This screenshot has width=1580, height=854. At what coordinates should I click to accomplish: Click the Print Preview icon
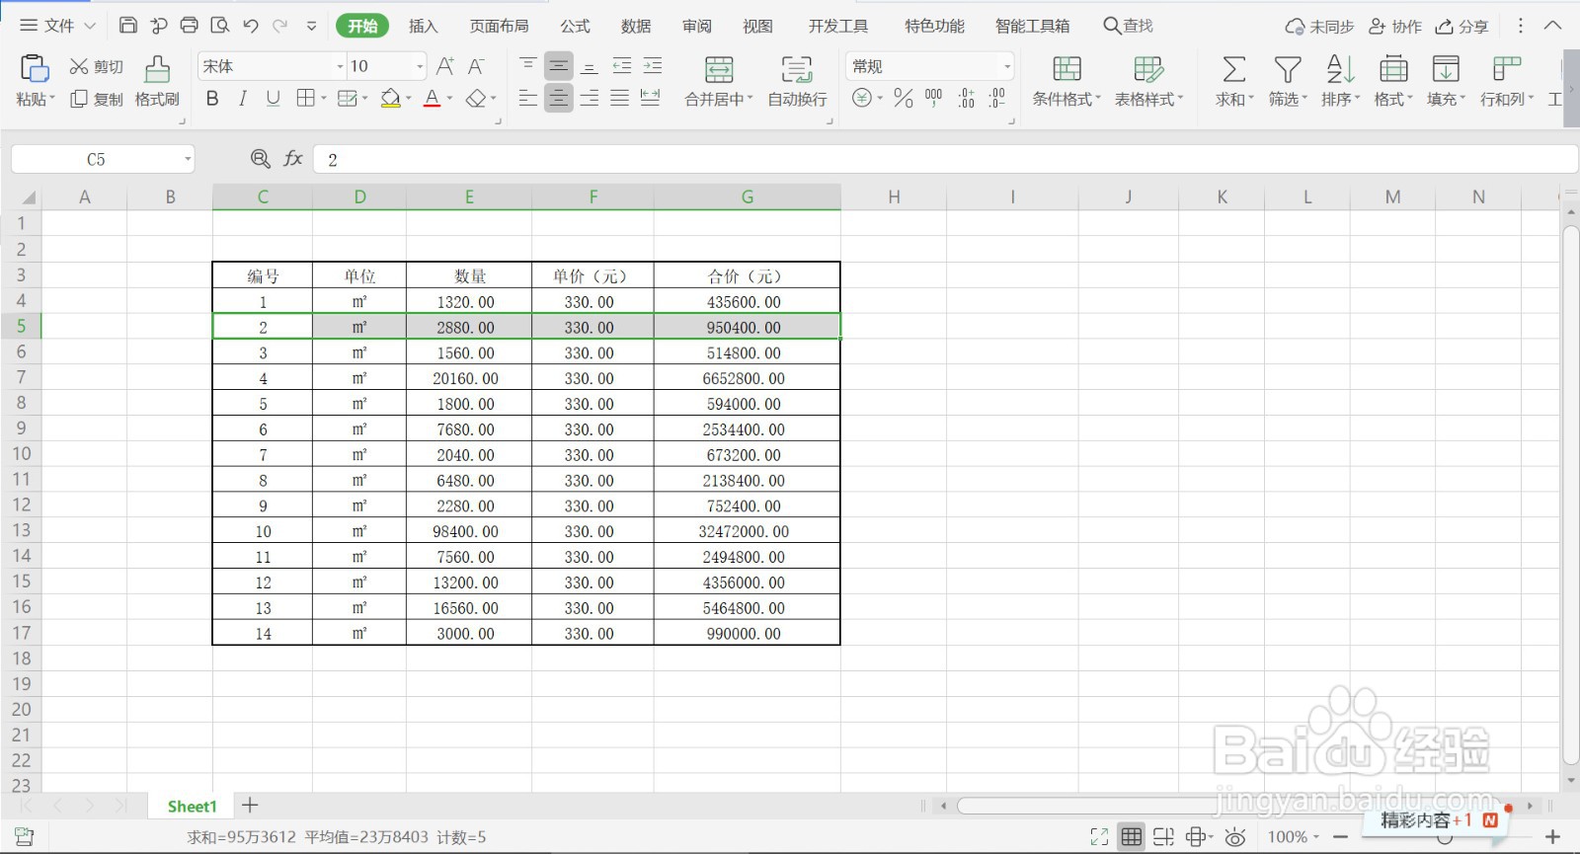(220, 26)
